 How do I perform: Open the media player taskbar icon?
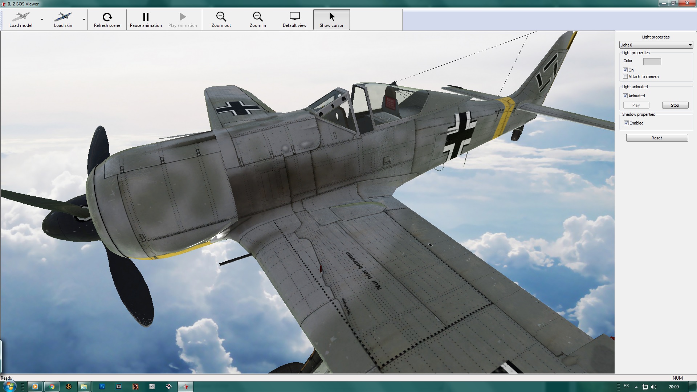(35, 387)
